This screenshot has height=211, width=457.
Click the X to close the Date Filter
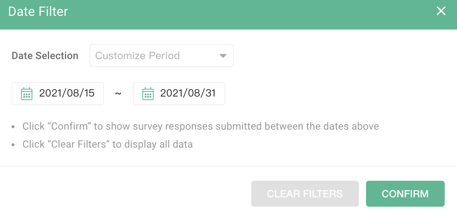click(x=441, y=11)
